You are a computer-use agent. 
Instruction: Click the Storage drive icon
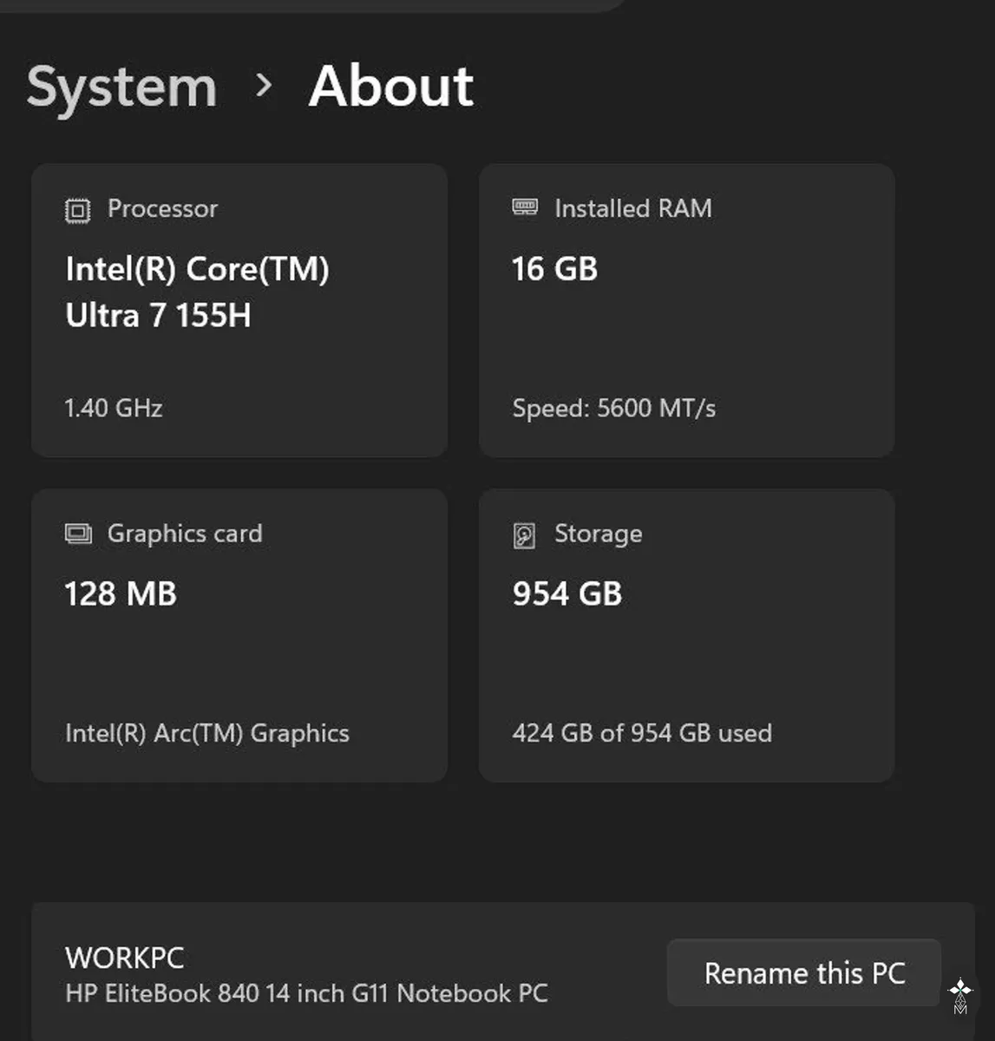(524, 535)
